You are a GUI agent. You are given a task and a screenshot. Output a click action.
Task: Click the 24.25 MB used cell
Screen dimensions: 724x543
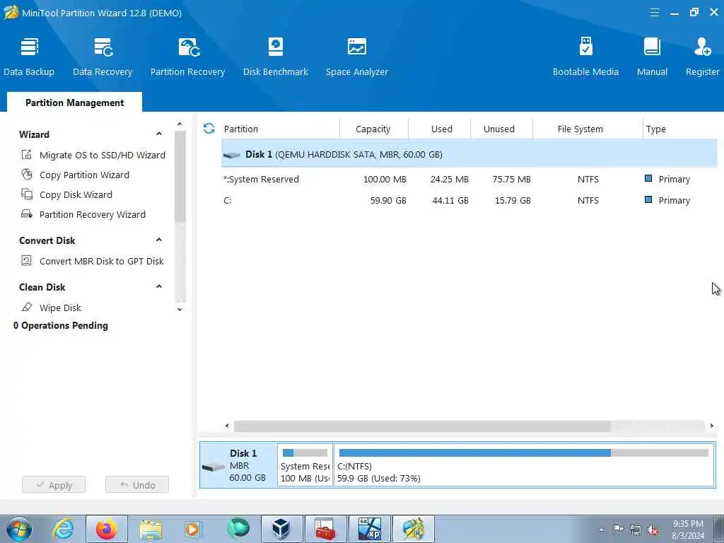[449, 179]
